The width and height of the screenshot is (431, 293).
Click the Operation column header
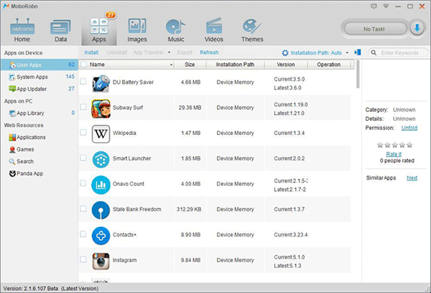[x=329, y=65]
